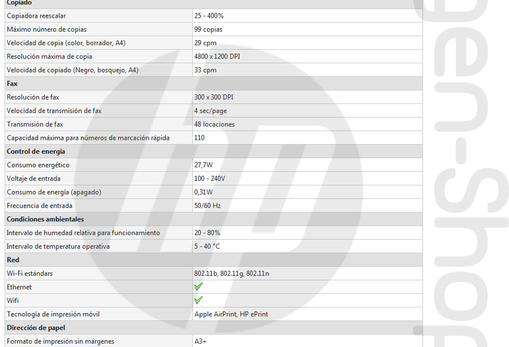Click the '27,7W' value
Image resolution: width=509 pixels, height=347 pixels.
203,165
